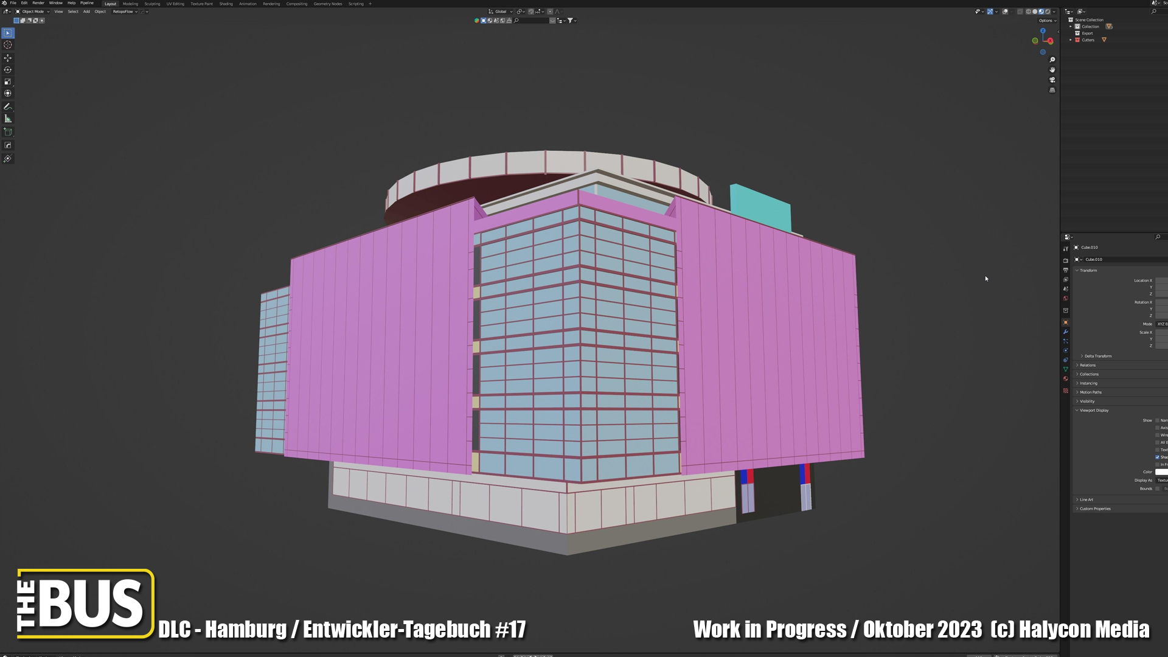The image size is (1168, 657).
Task: Switch to the Modeling workspace tab
Action: click(x=130, y=4)
